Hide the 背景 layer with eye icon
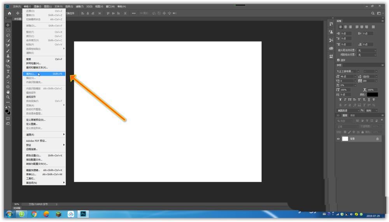Image resolution: width=389 pixels, height=222 pixels. pyautogui.click(x=338, y=139)
